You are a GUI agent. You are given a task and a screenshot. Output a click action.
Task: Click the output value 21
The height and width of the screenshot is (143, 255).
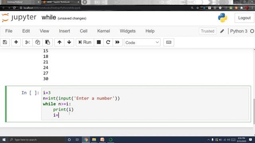(46, 62)
